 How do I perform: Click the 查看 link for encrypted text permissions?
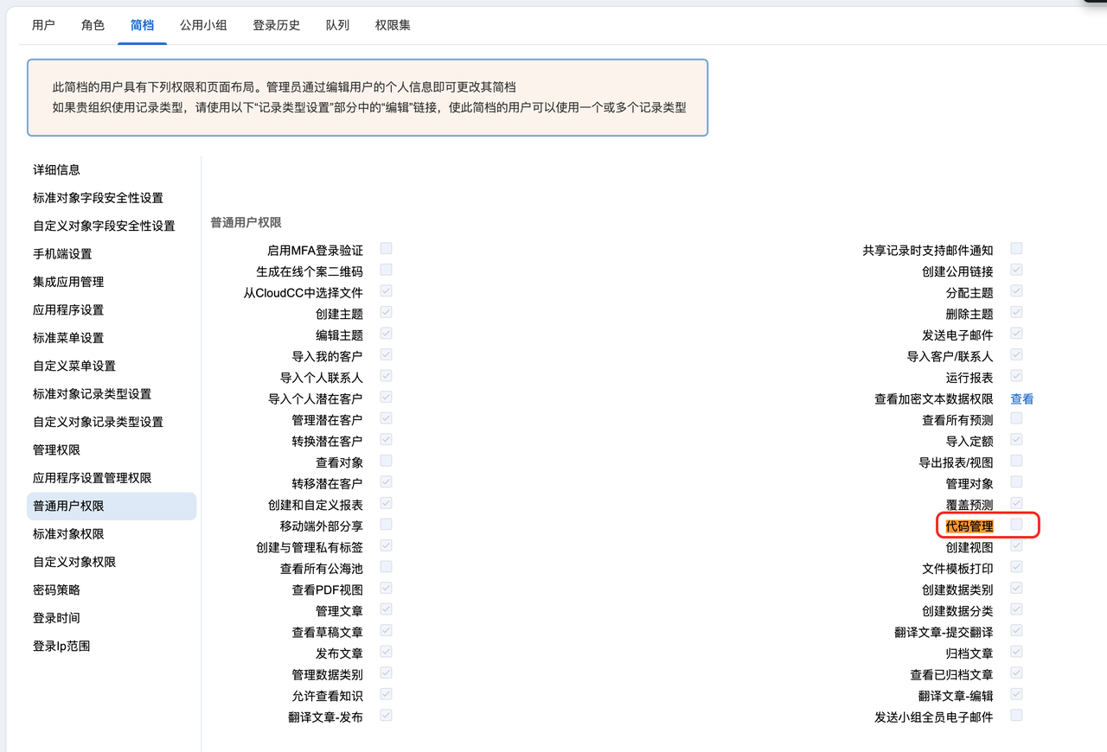(1021, 399)
